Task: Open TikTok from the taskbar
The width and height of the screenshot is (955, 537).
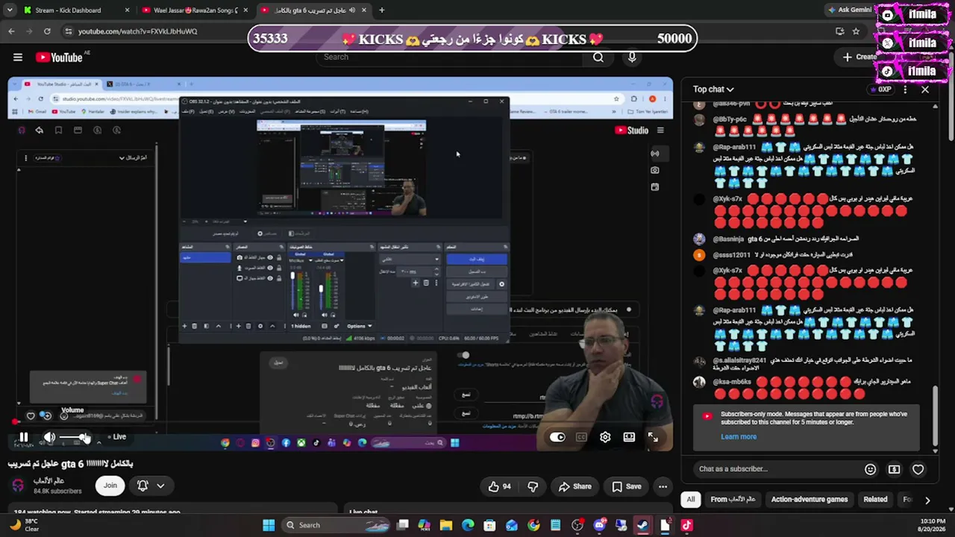Action: click(x=686, y=525)
